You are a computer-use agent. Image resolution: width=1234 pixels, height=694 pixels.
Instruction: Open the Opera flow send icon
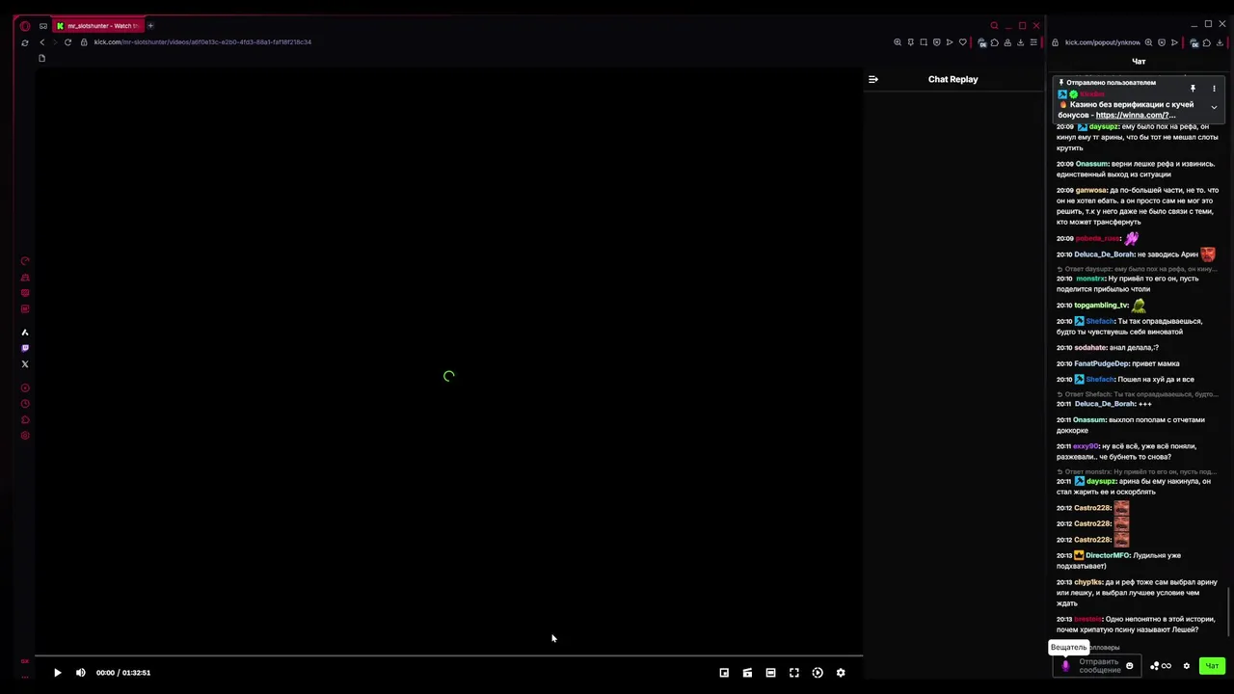click(x=950, y=42)
